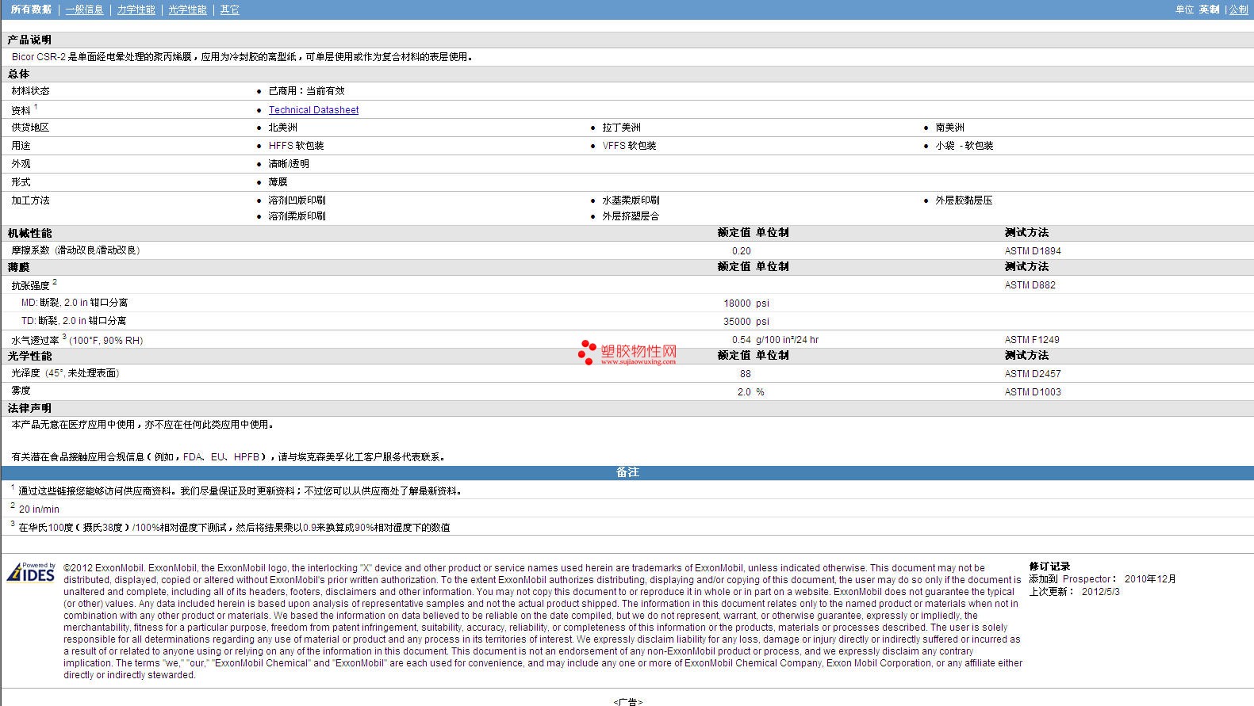Click the IDES Powered by logo
Viewport: 1254px width, 706px height.
pyautogui.click(x=31, y=571)
